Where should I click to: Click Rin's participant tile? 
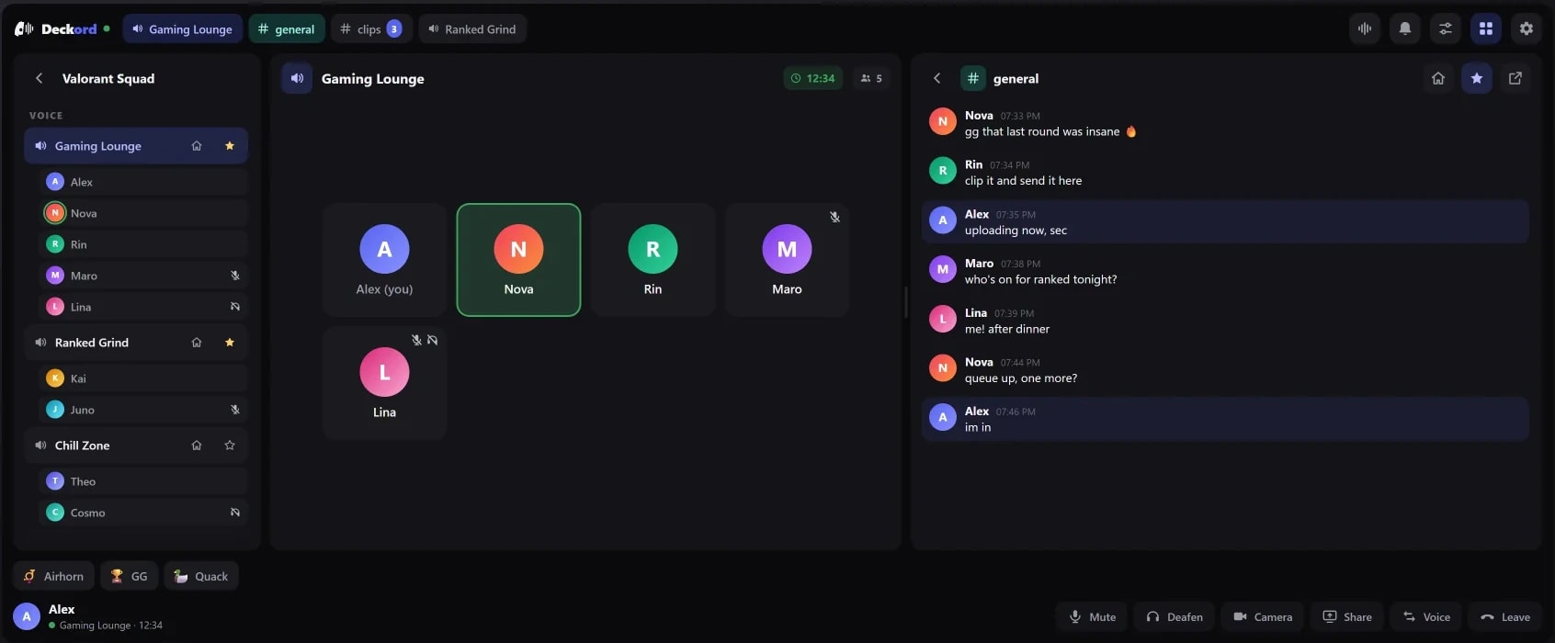[653, 260]
